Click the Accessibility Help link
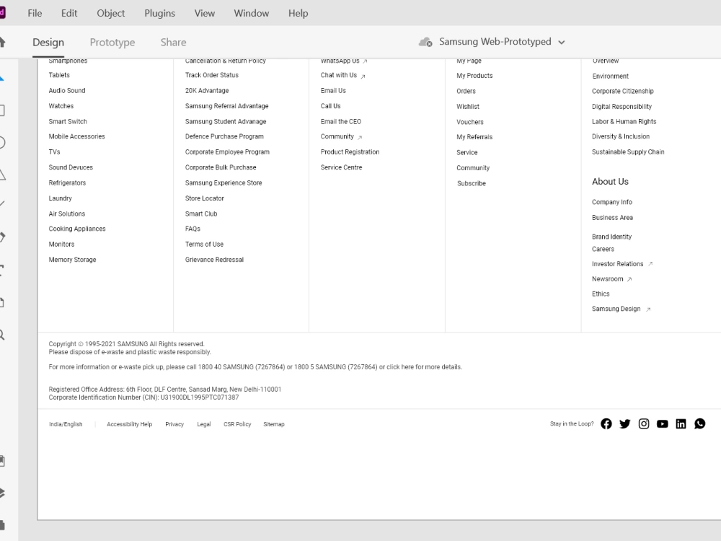Screen dimensions: 721x541 point(129,424)
